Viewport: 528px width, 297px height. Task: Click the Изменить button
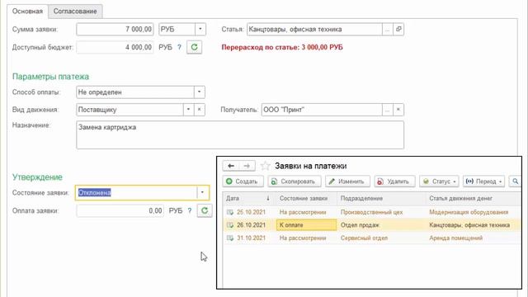click(x=347, y=181)
